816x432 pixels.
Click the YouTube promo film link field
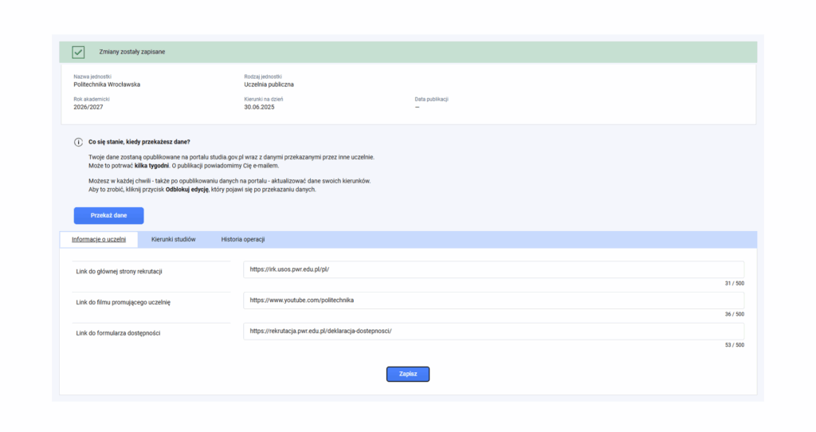pos(493,300)
